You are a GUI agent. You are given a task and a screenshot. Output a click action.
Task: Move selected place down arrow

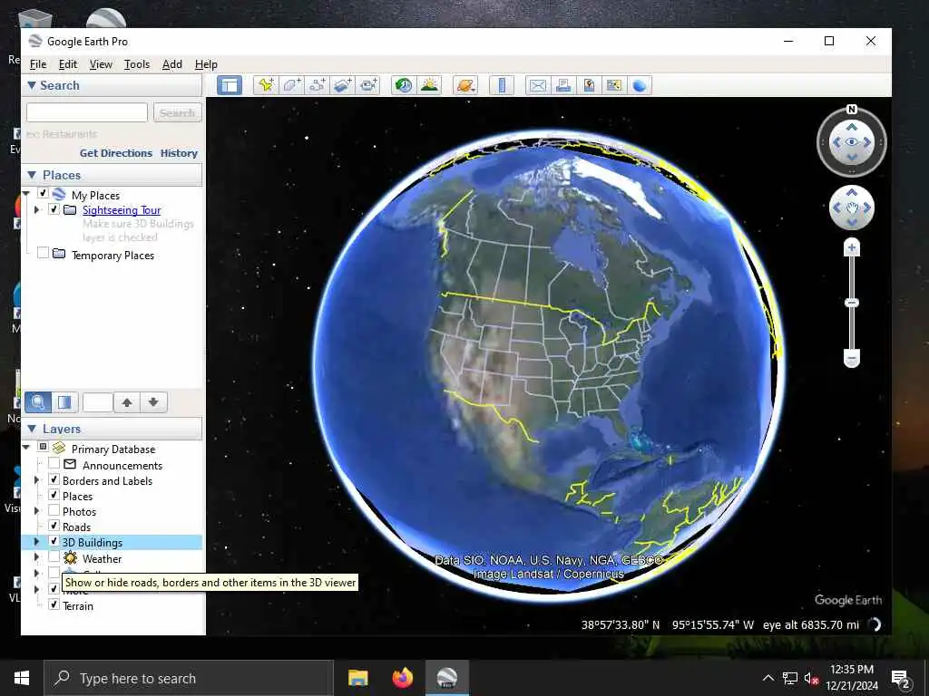(x=153, y=402)
